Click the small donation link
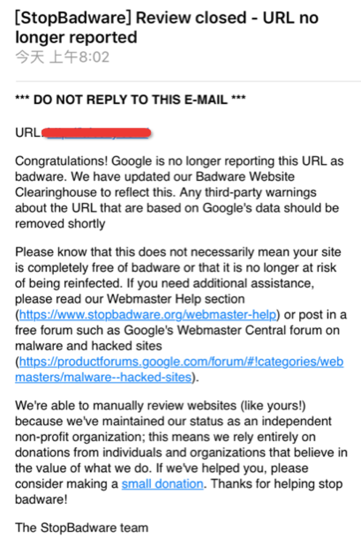The image size is (361, 539). (162, 484)
